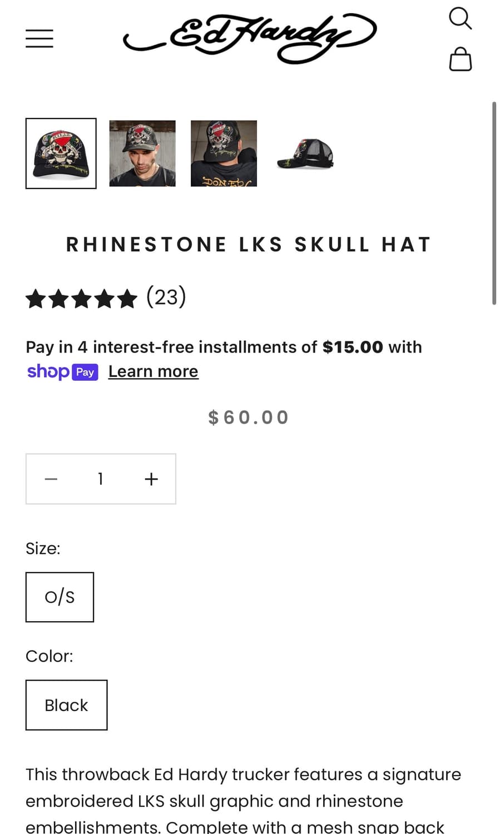Image resolution: width=500 pixels, height=834 pixels.
Task: Click the $60.00 price text
Action: pos(249,418)
